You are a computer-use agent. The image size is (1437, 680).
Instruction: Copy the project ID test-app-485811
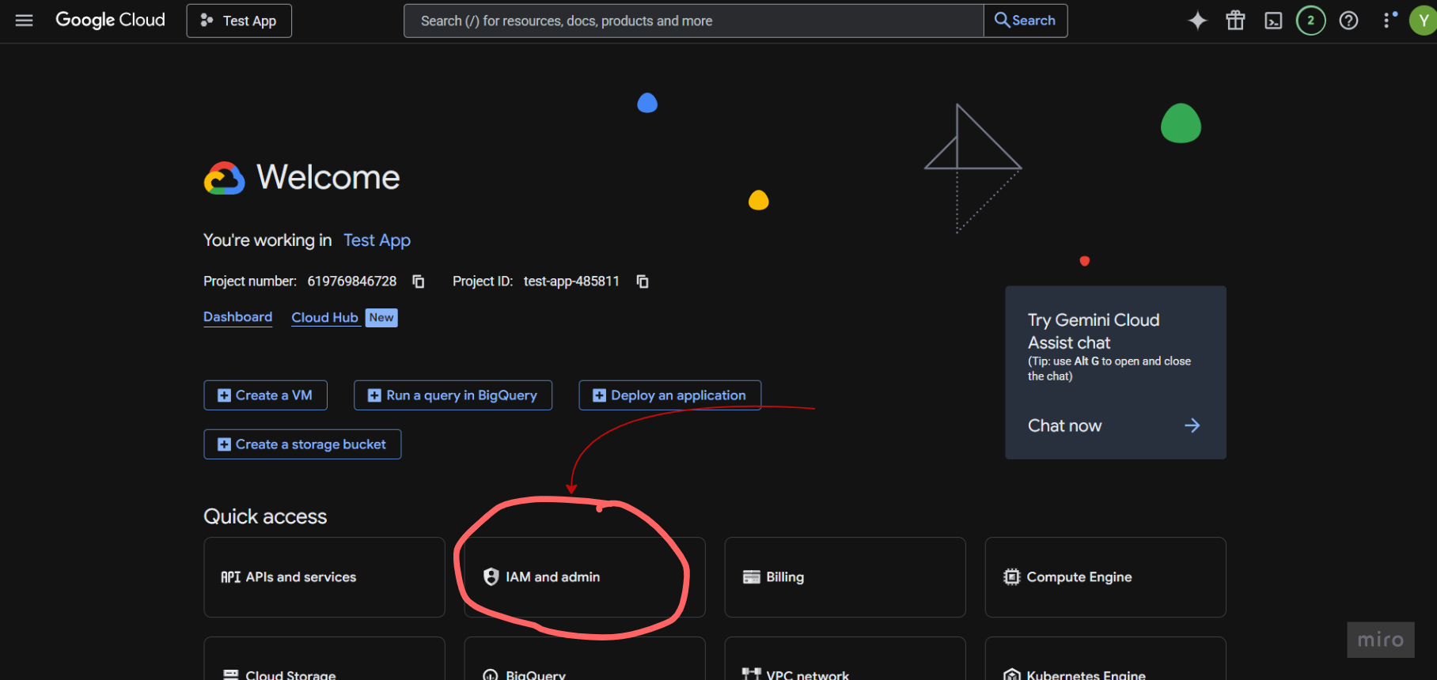coord(643,281)
